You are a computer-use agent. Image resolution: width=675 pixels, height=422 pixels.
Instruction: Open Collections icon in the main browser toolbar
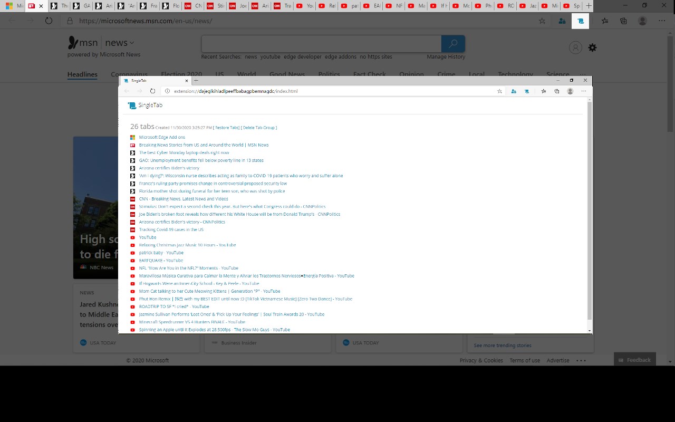click(623, 21)
